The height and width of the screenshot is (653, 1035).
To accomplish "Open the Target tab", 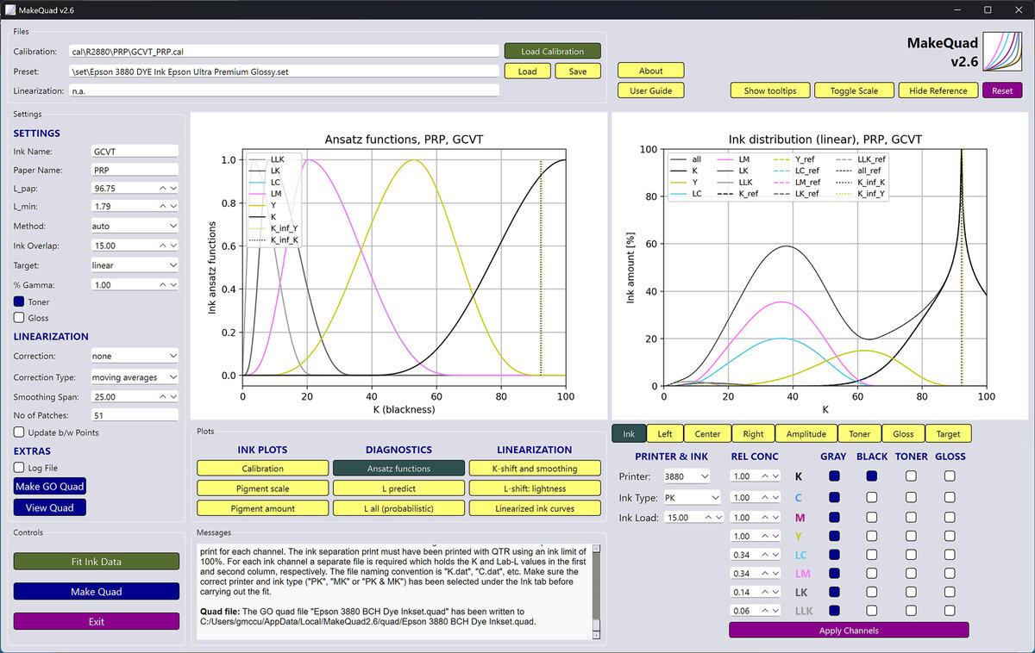I will click(x=948, y=434).
